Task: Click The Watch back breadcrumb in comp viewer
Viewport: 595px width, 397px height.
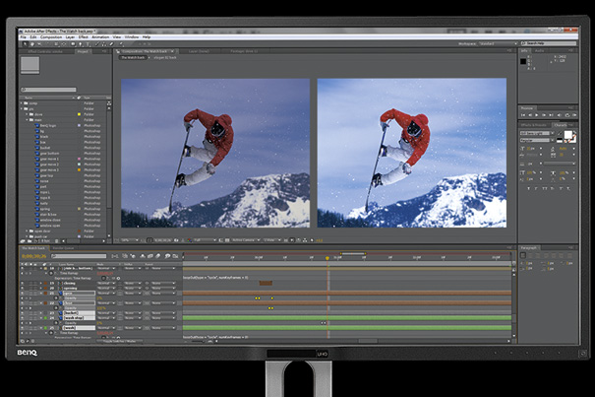Action: 133,57
